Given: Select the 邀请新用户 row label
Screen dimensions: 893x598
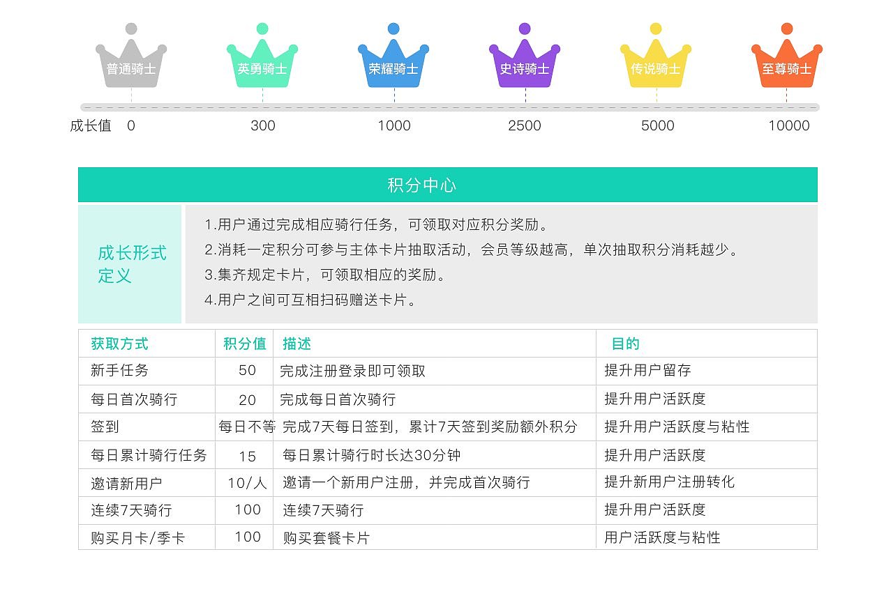Looking at the screenshot, I should click(x=126, y=483).
